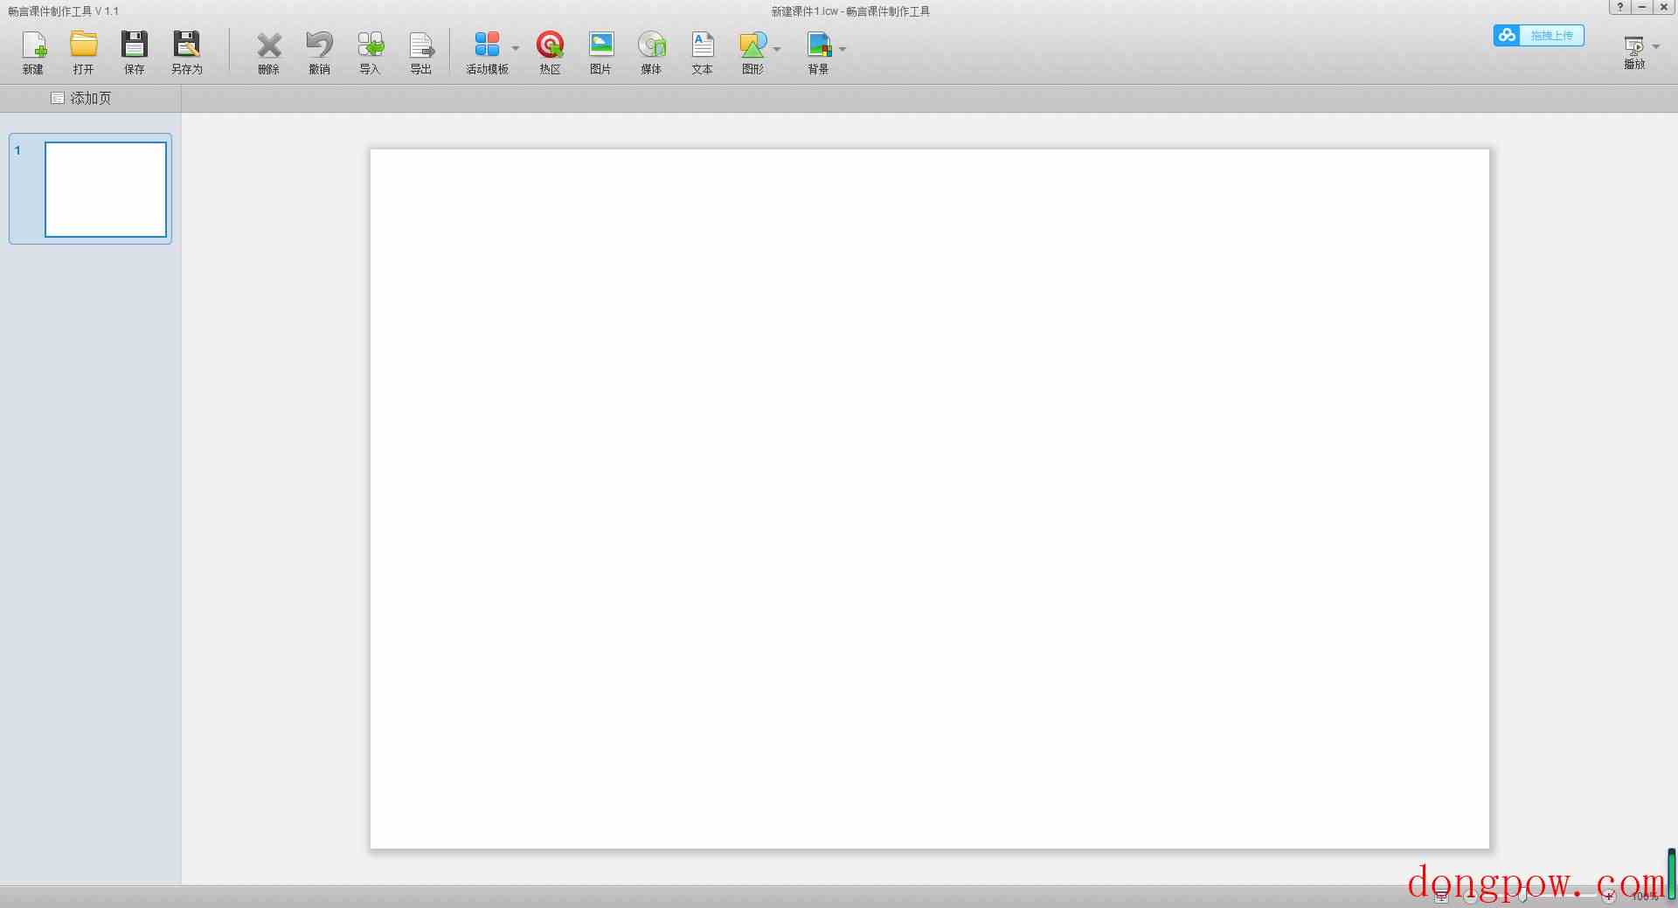1678x908 pixels.
Task: Import content using the 导入 icon
Action: 371,52
